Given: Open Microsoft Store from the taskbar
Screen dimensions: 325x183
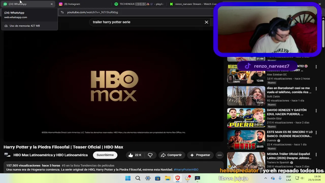Looking at the screenshot, I should click(x=158, y=178).
